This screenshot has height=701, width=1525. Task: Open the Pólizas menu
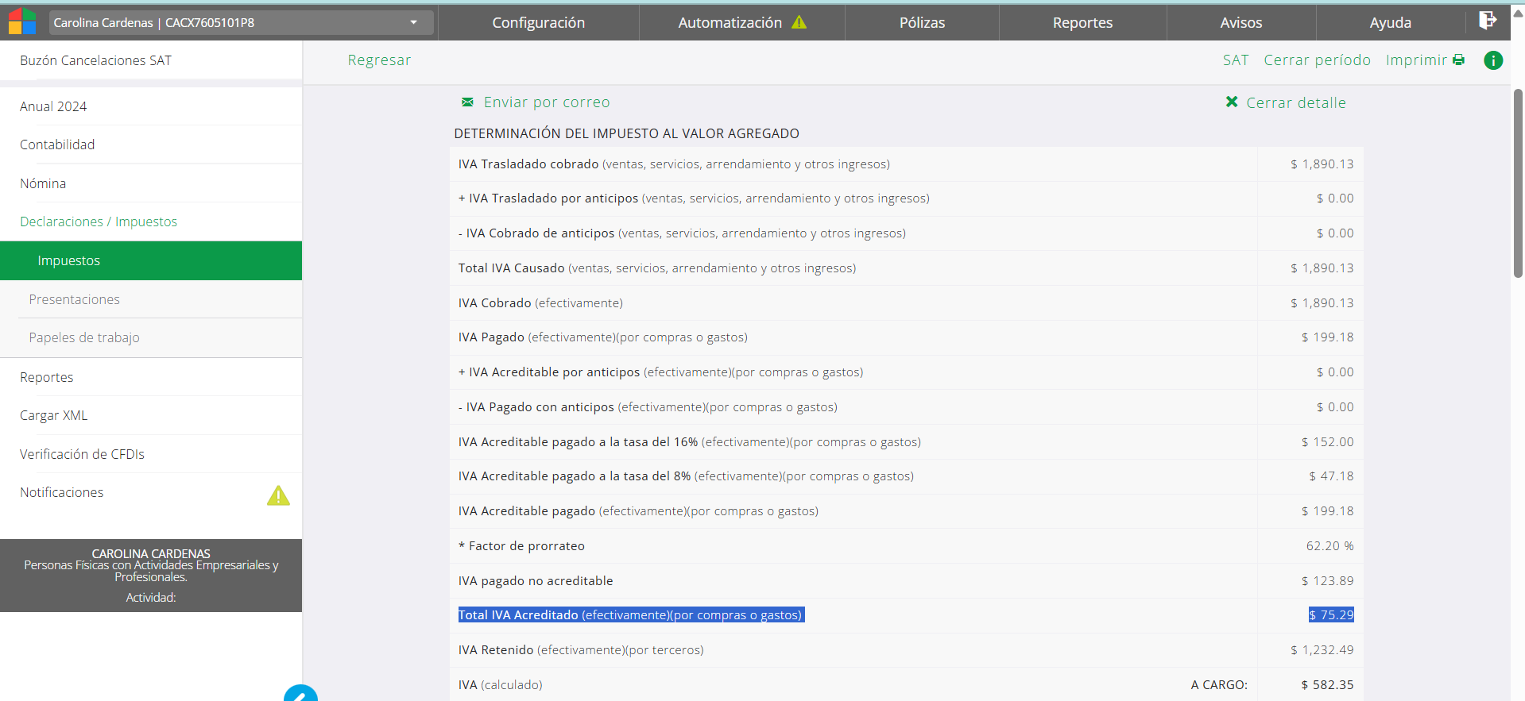[x=922, y=23]
